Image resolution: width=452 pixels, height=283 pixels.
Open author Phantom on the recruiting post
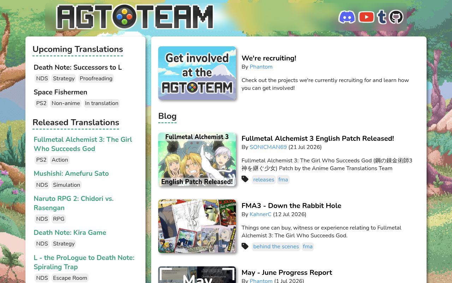click(261, 67)
